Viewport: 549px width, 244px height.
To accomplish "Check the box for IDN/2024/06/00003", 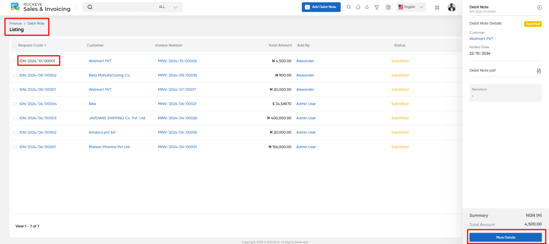I will [15, 118].
